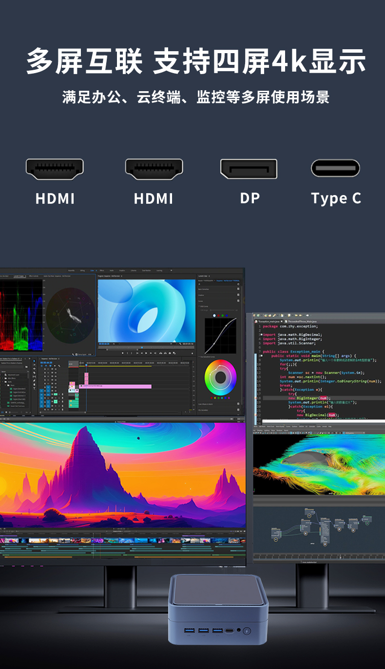This screenshot has width=385, height=669.
Task: Select the Premiere selection arrow tool
Action: (34, 362)
